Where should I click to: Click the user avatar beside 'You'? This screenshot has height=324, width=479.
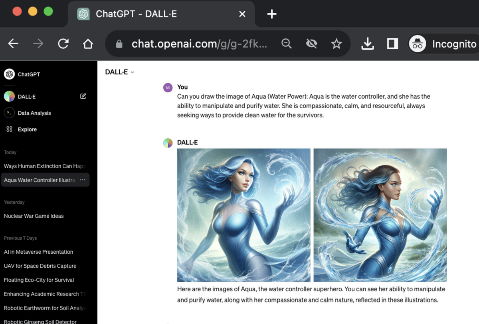[168, 87]
